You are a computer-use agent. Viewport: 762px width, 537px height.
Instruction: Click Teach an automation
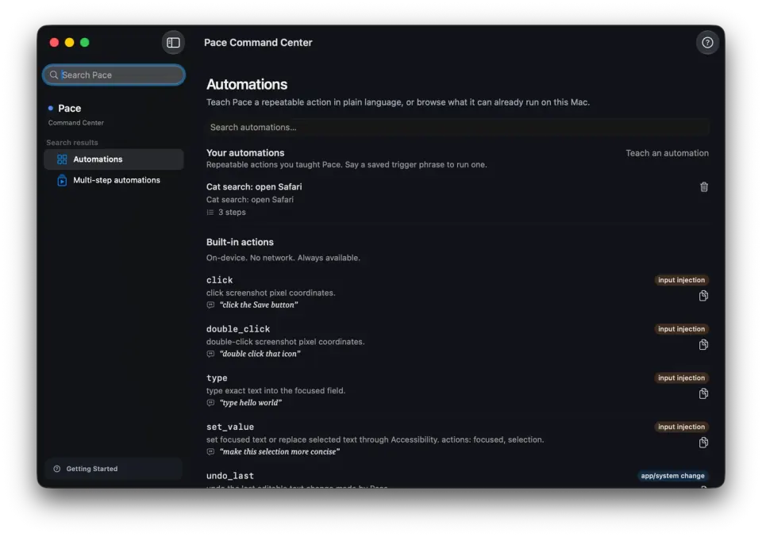[x=667, y=153]
